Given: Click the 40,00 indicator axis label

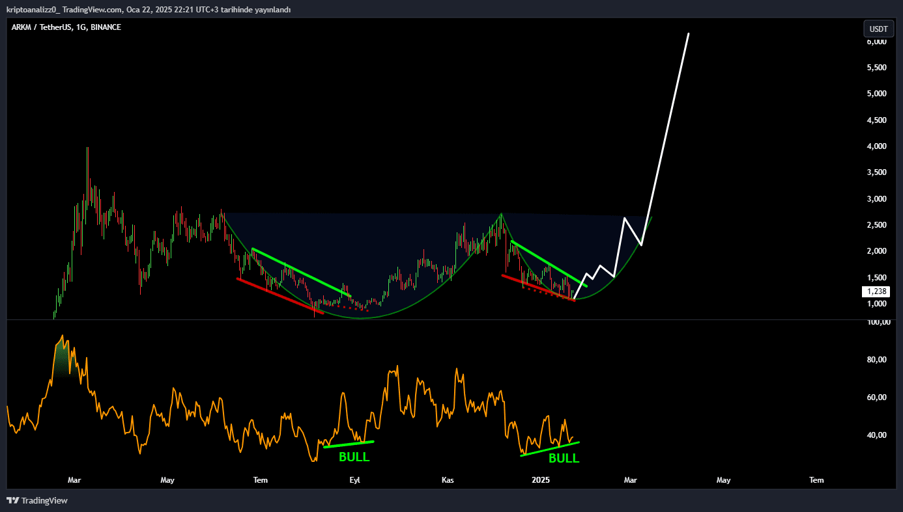Looking at the screenshot, I should click(878, 435).
